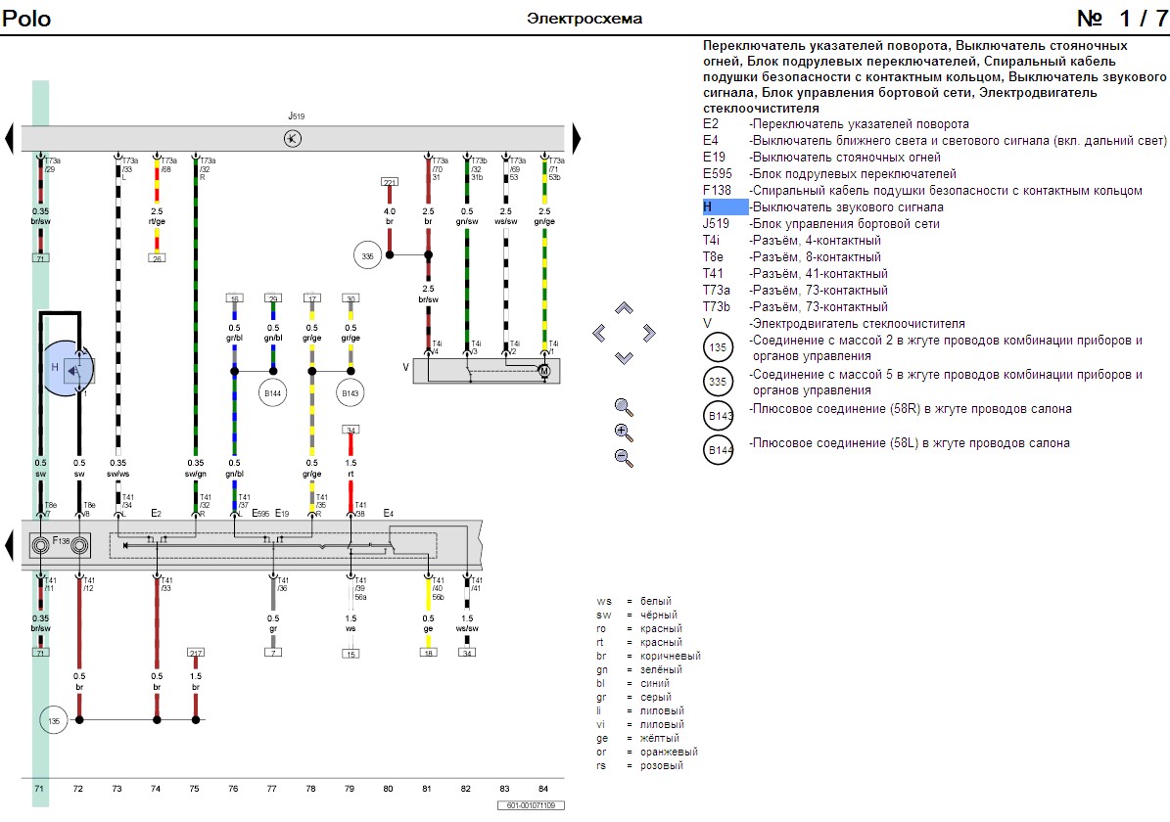Click reference box 221 above the brown wire
Screen dimensions: 1170x822
[389, 182]
